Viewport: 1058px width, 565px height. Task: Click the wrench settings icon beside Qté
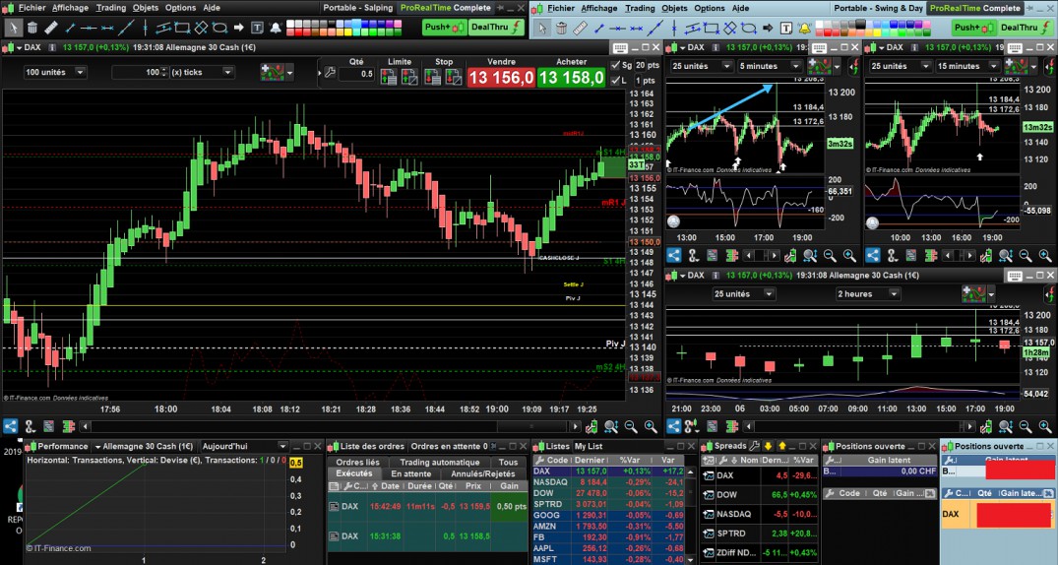tap(329, 73)
